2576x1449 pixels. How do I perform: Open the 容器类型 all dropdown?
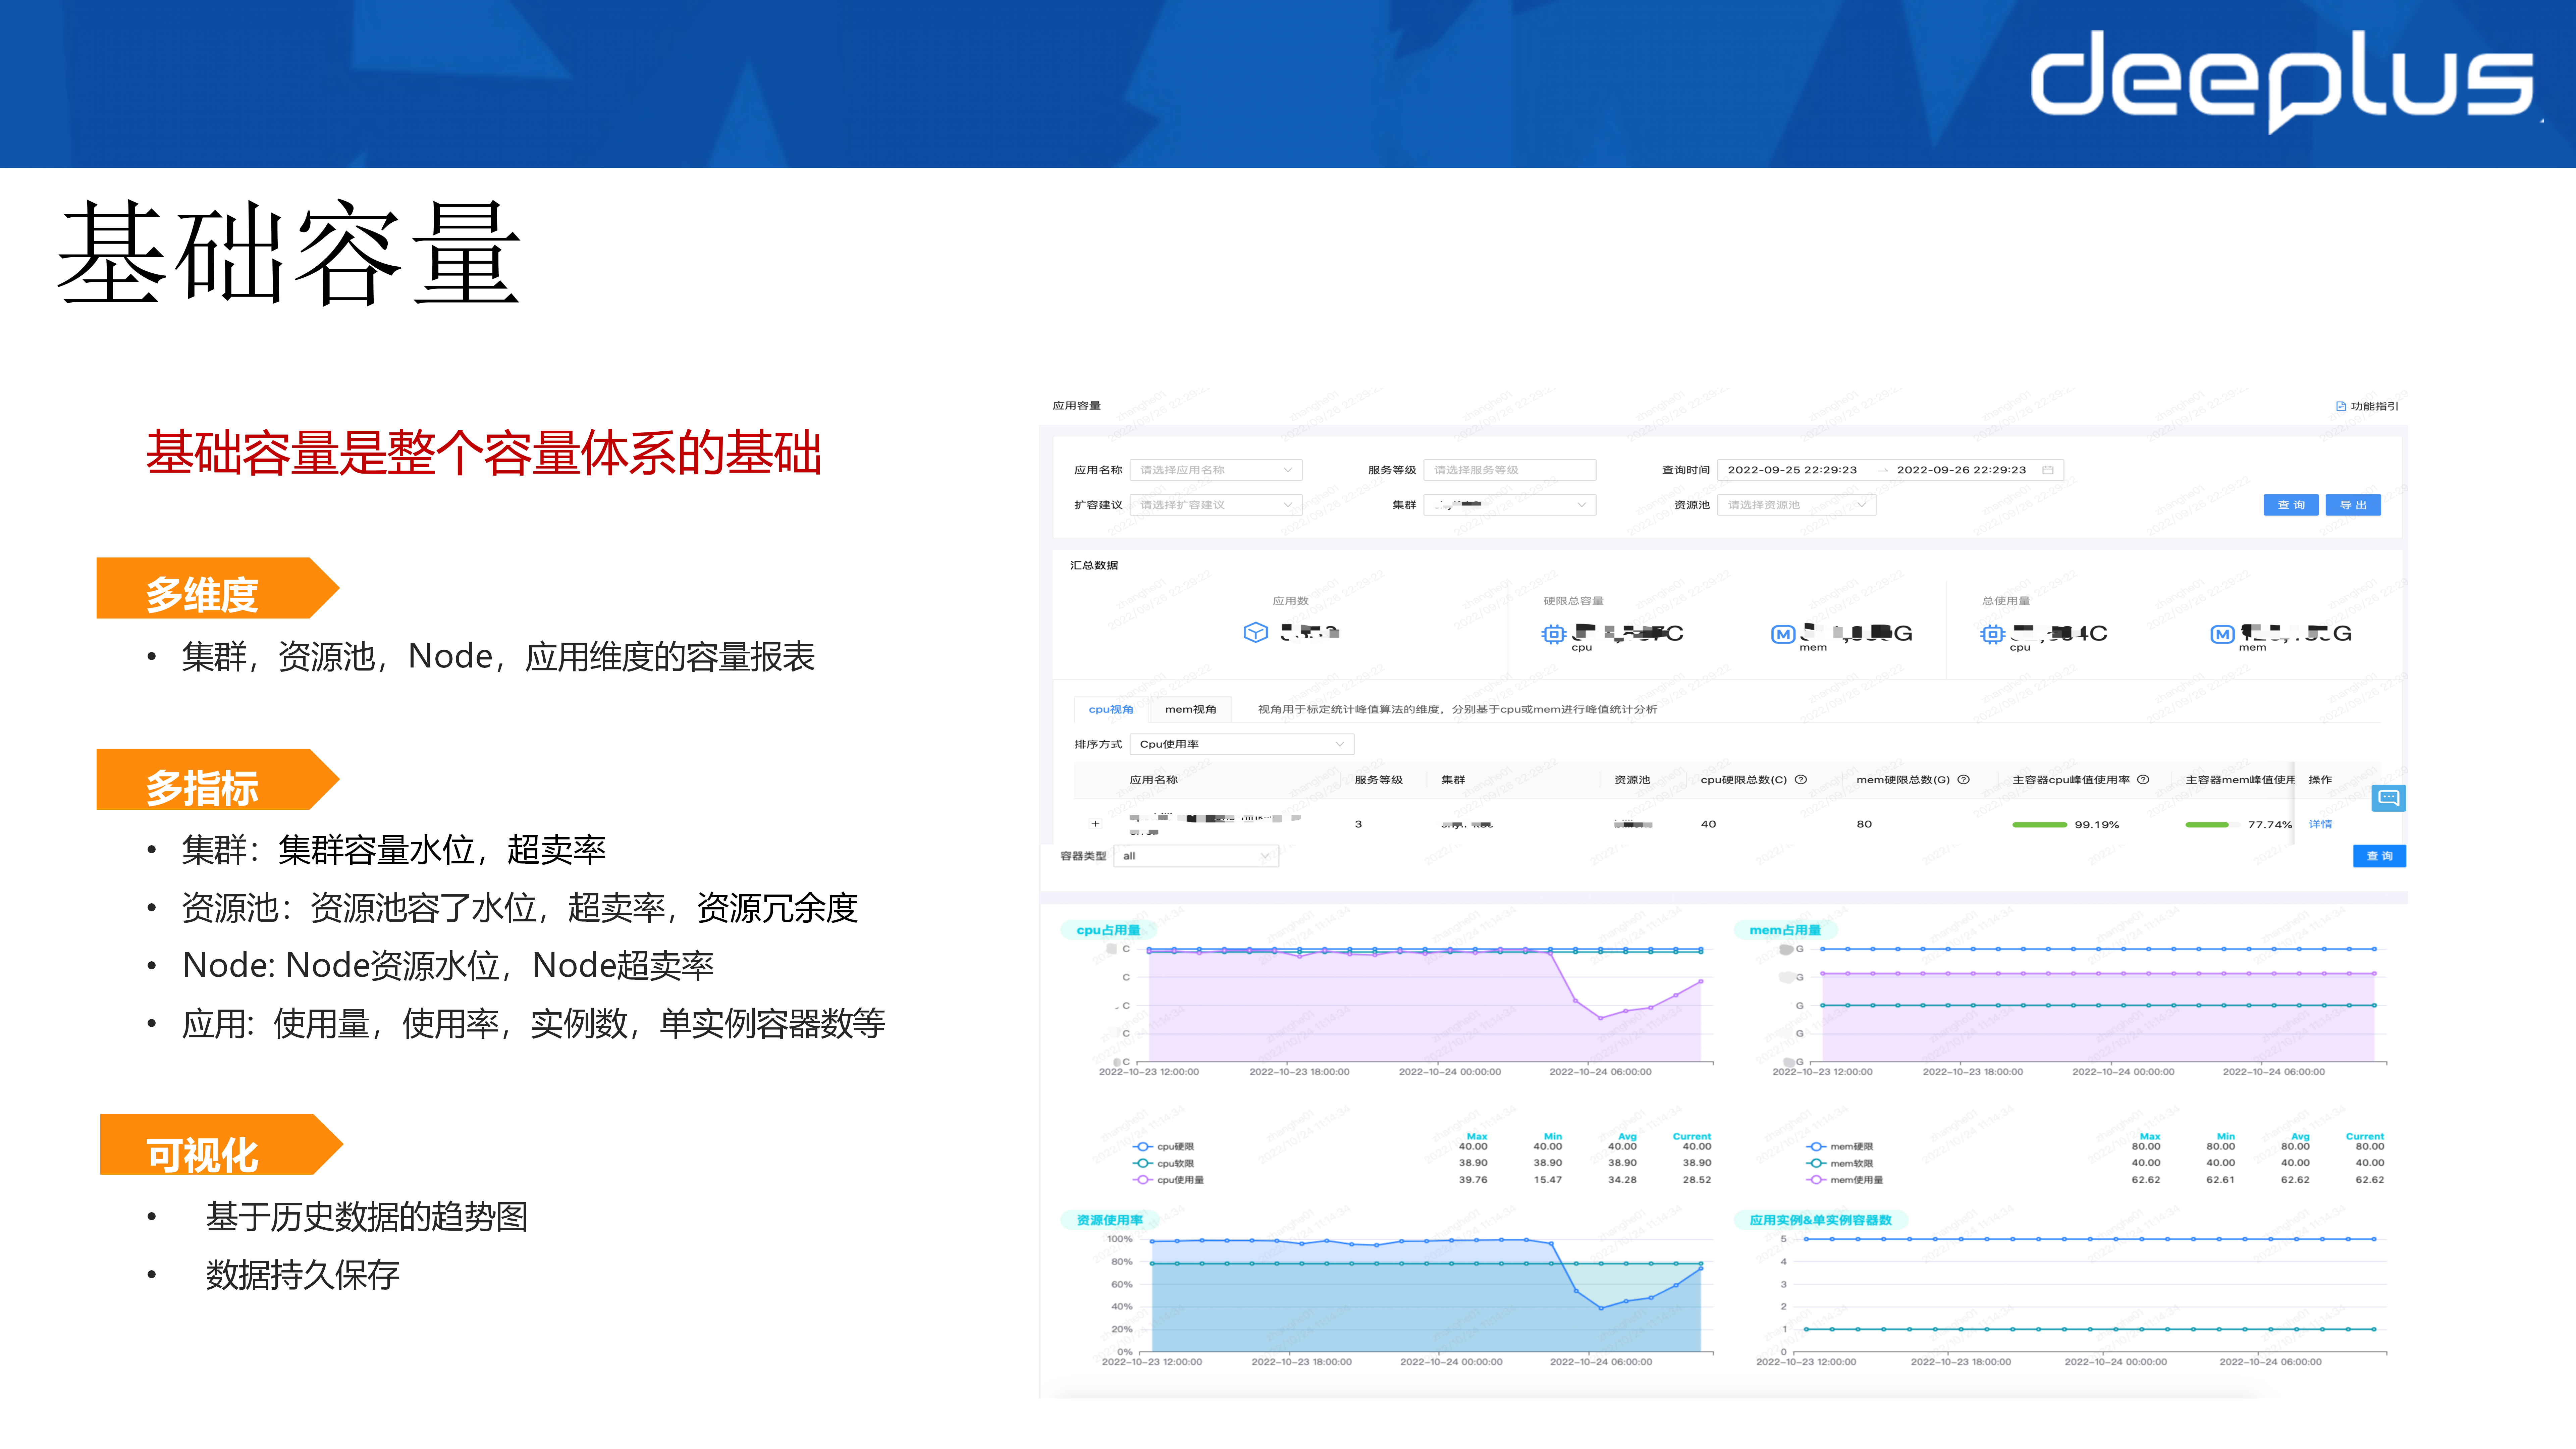[x=1196, y=856]
